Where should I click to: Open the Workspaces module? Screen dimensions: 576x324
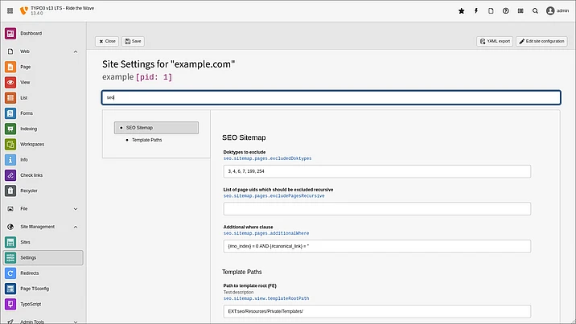(x=32, y=144)
